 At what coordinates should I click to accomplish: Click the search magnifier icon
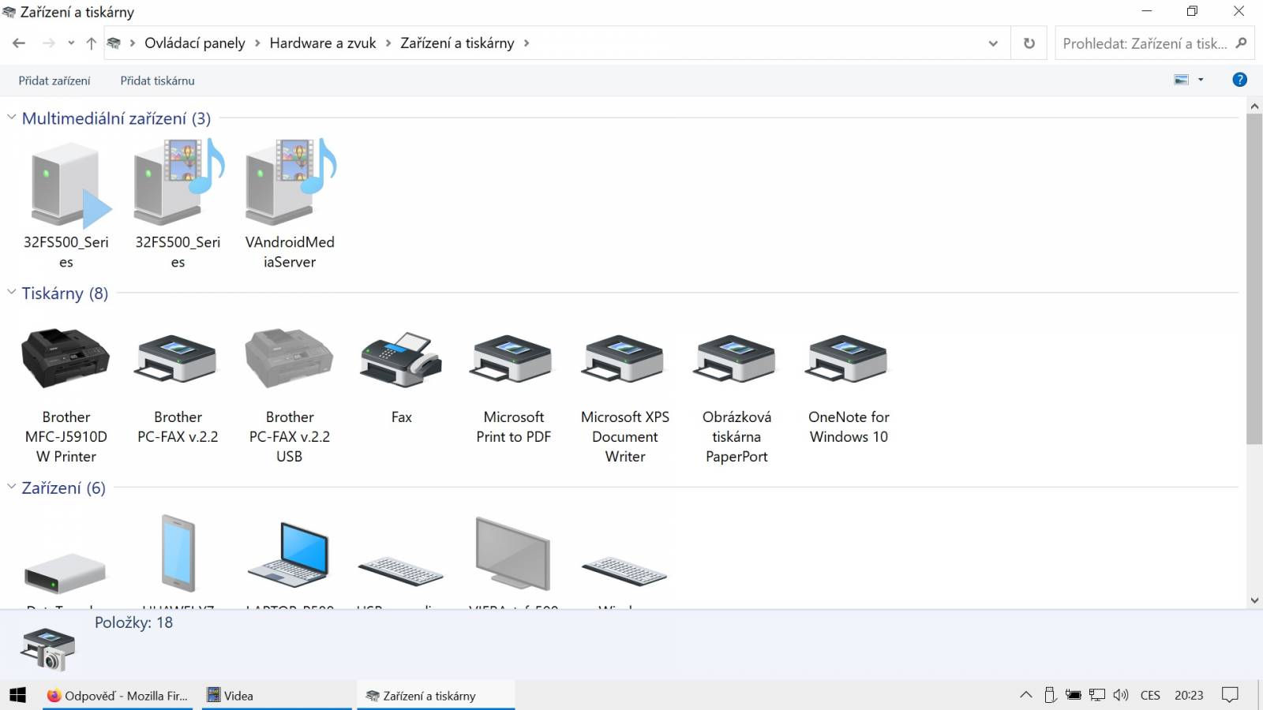tap(1241, 43)
